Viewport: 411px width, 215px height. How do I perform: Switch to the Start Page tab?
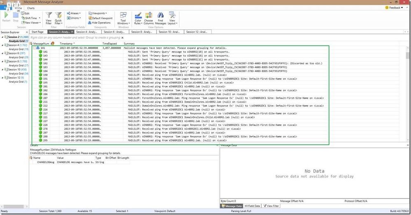coord(37,32)
